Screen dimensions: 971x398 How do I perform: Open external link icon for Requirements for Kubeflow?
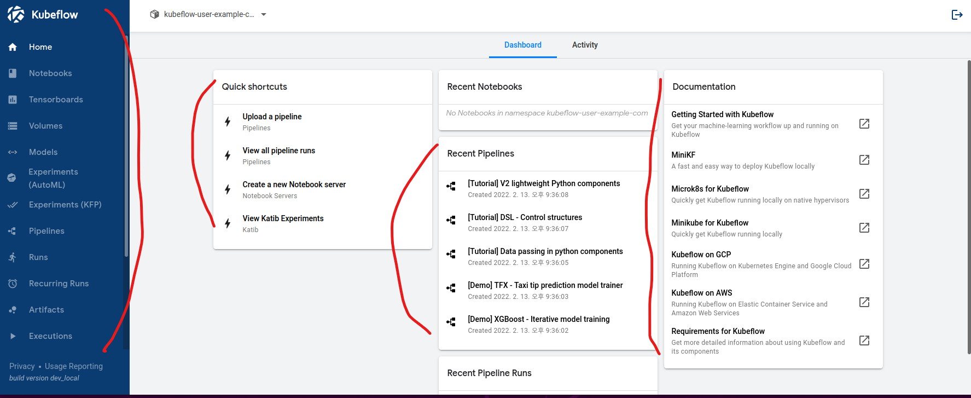(x=864, y=341)
